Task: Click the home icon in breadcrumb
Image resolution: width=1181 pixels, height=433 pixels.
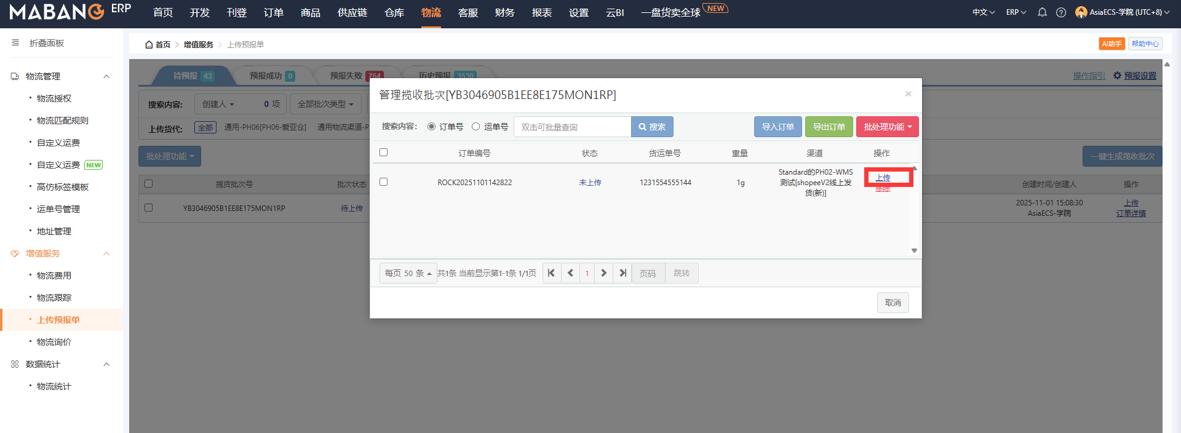Action: [149, 45]
